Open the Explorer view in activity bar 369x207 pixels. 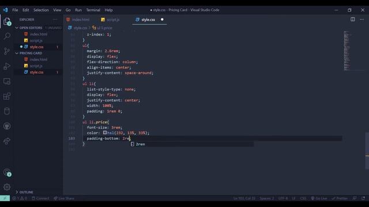tap(7, 21)
